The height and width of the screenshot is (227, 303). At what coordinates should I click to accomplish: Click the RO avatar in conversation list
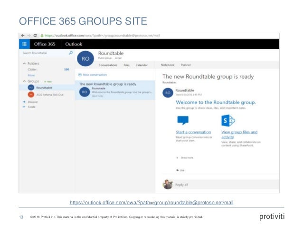(x=85, y=92)
